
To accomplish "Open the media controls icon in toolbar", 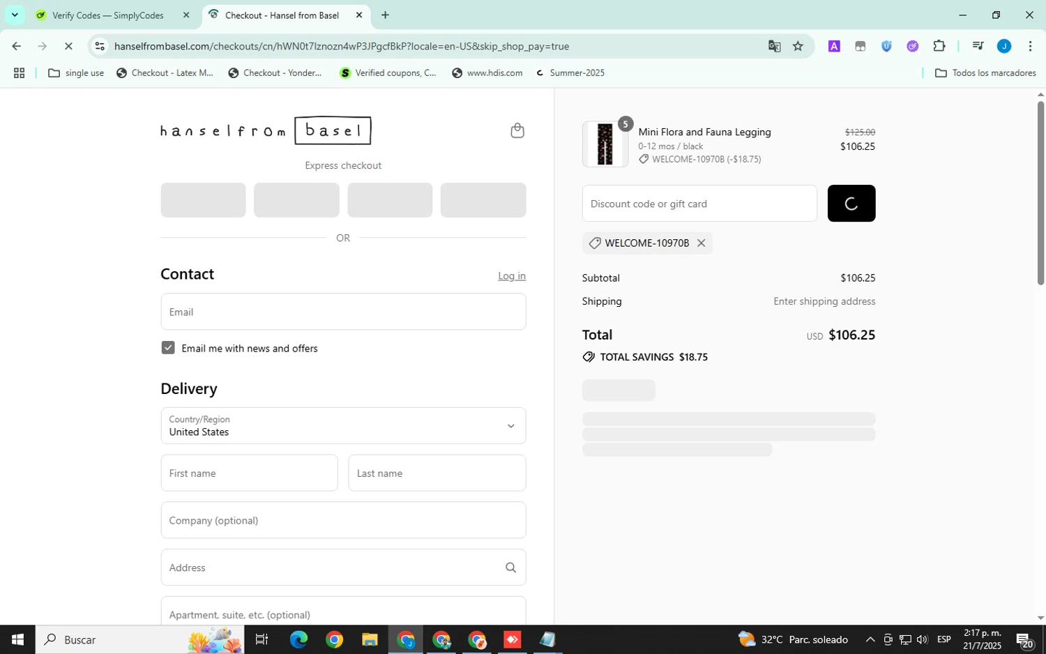I will tap(978, 46).
